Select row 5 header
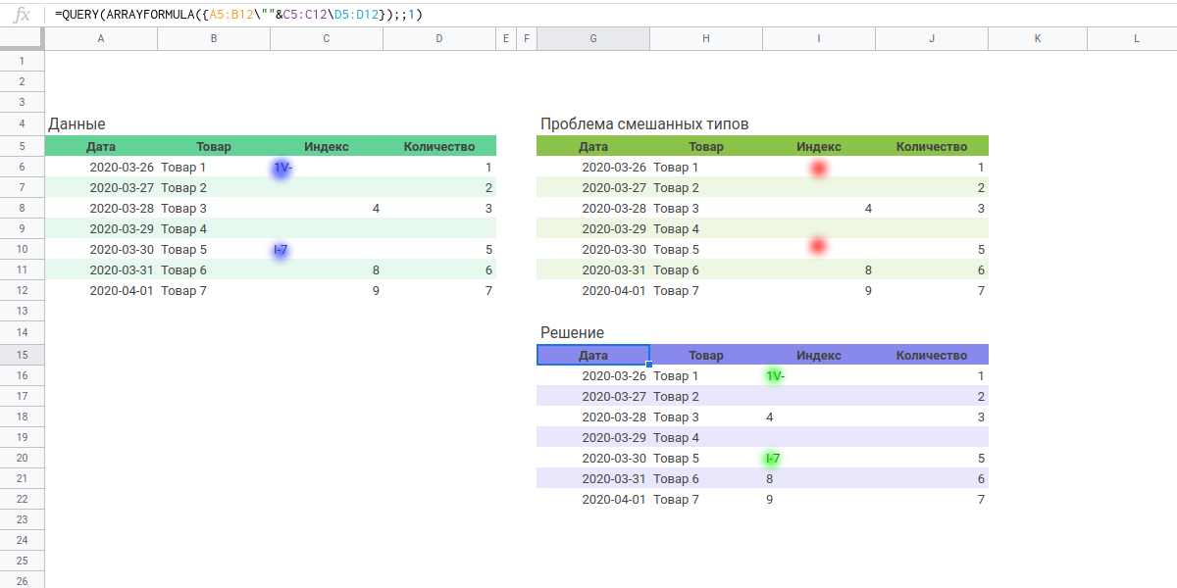 [x=22, y=145]
